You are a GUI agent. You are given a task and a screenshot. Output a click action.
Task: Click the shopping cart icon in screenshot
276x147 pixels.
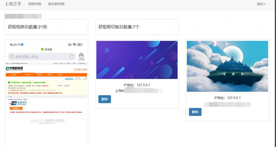[x=75, y=69]
